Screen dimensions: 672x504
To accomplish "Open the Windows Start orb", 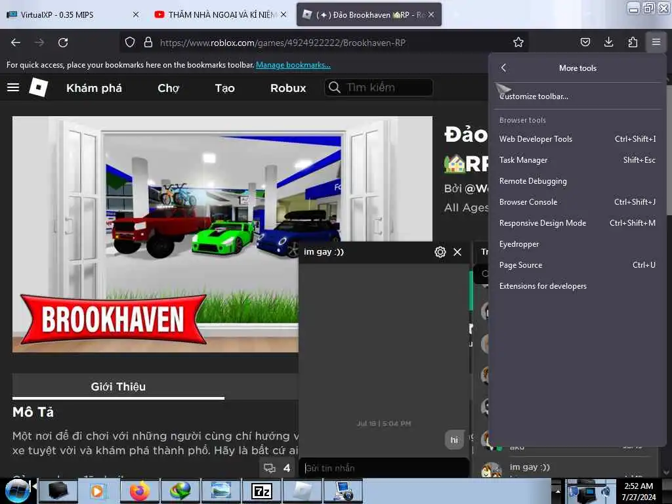I will coord(16,491).
